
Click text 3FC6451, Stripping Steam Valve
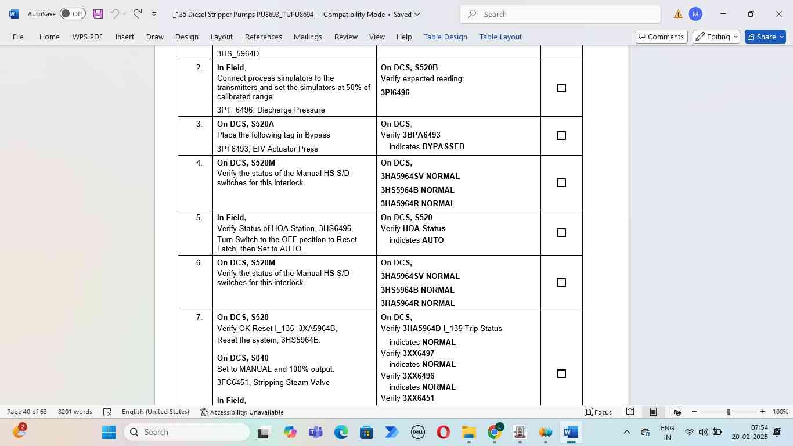click(x=273, y=382)
